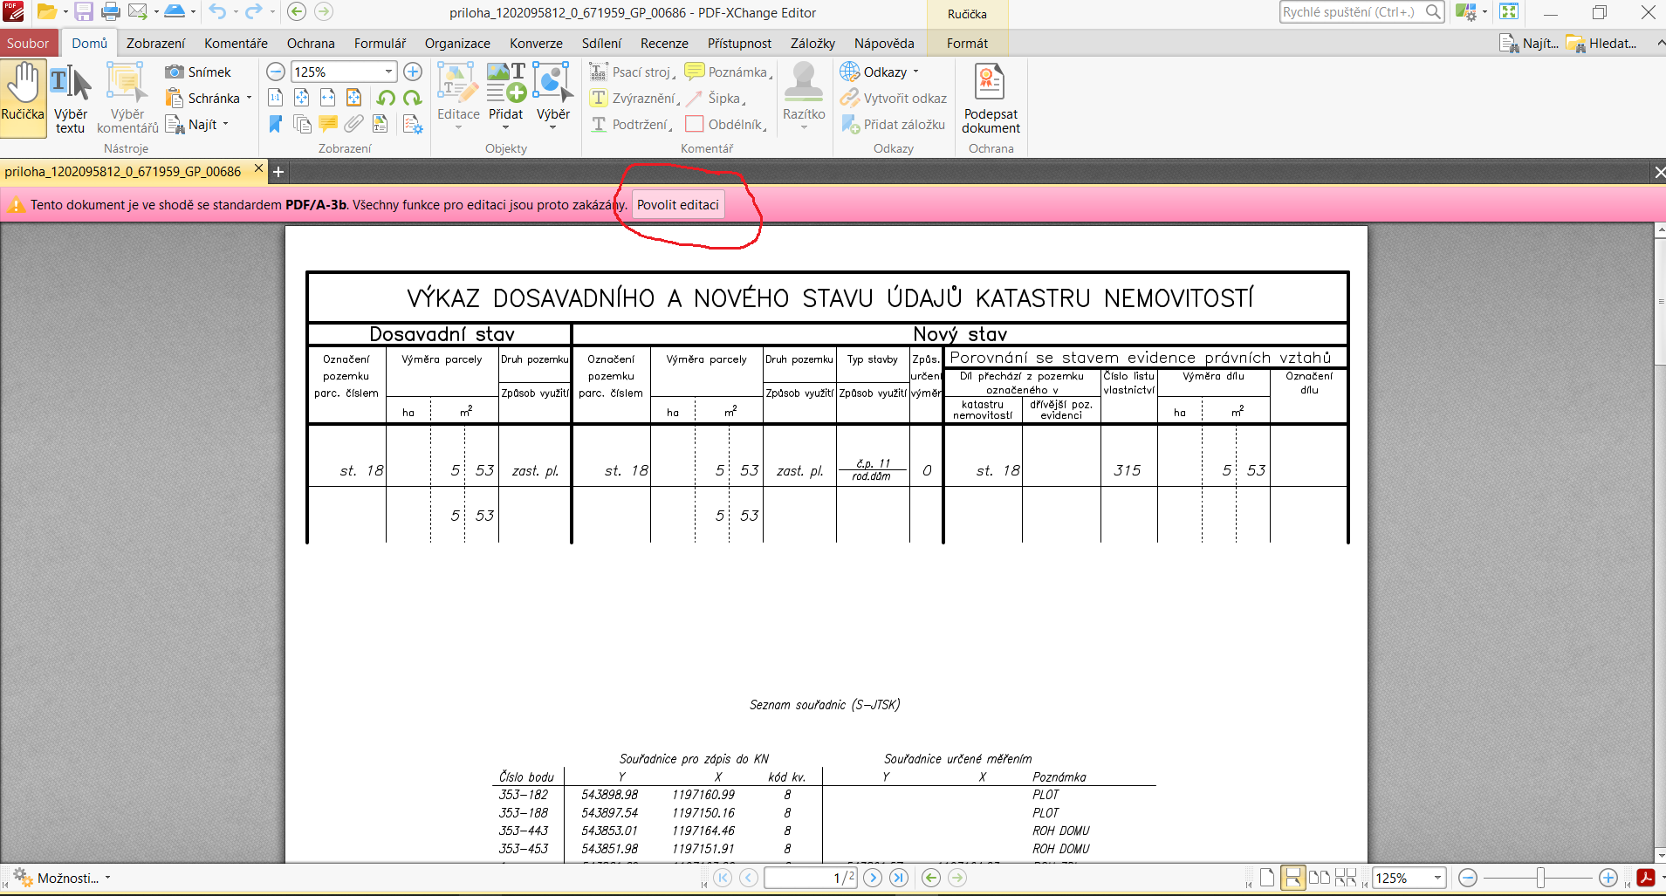Expand the Odkazy dropdown
1666x896 pixels.
coord(915,72)
